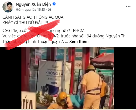Image resolution: width=136 pixels, height=110 pixels.
Task: Click the standing officer in the video
Action: pyautogui.click(x=92, y=87)
